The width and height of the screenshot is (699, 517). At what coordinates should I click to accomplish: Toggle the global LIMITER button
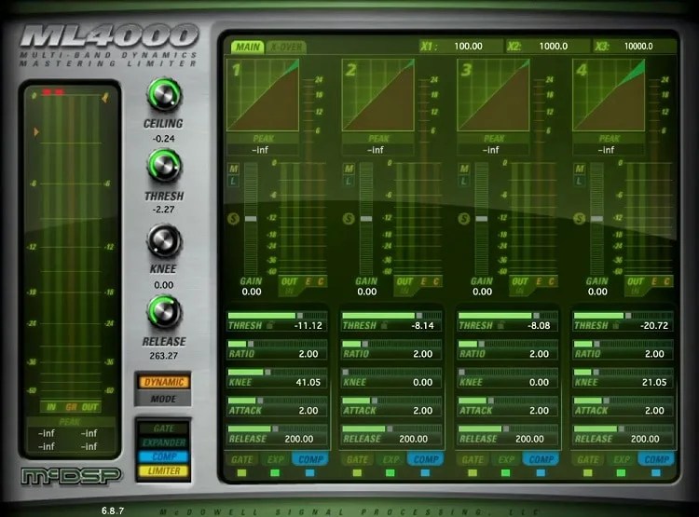pyautogui.click(x=164, y=470)
